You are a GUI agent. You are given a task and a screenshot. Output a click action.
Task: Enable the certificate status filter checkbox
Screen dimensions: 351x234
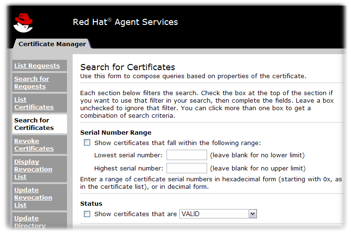[x=87, y=214]
